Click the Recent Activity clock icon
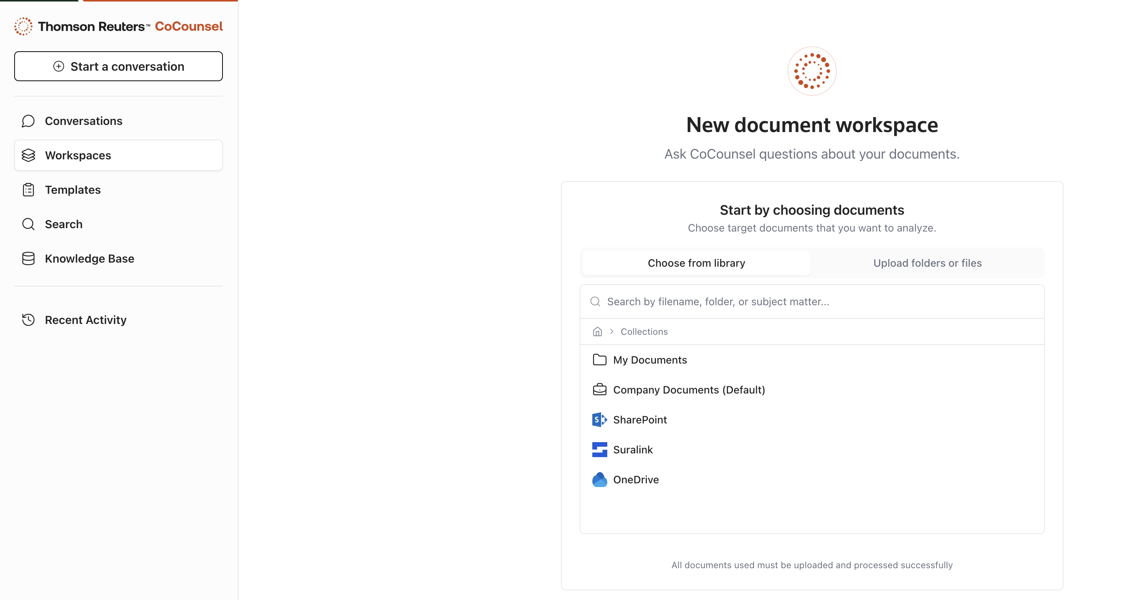1142x600 pixels. coord(28,320)
